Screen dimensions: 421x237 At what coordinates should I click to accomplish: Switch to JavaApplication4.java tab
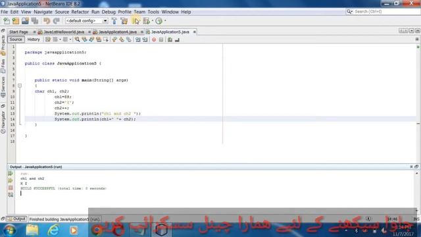coord(118,32)
